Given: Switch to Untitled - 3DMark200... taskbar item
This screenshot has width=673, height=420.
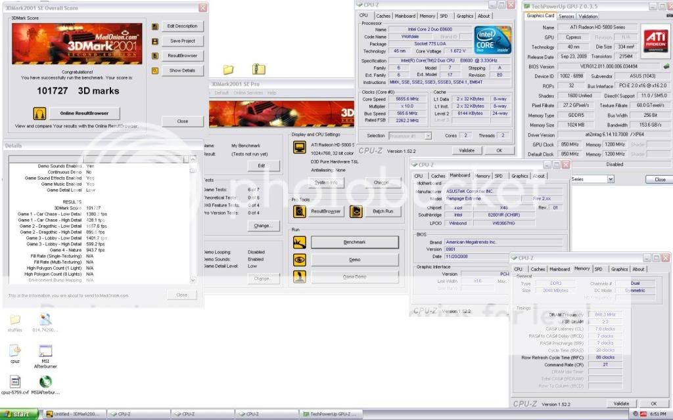Looking at the screenshot, I should [74, 414].
